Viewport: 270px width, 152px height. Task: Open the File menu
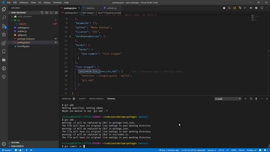8,3
